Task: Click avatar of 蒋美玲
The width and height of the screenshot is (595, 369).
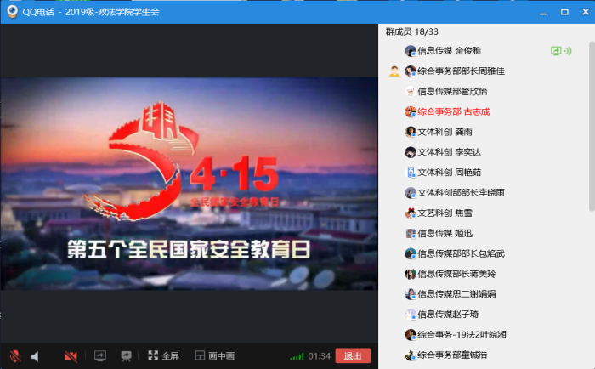Action: (x=411, y=274)
